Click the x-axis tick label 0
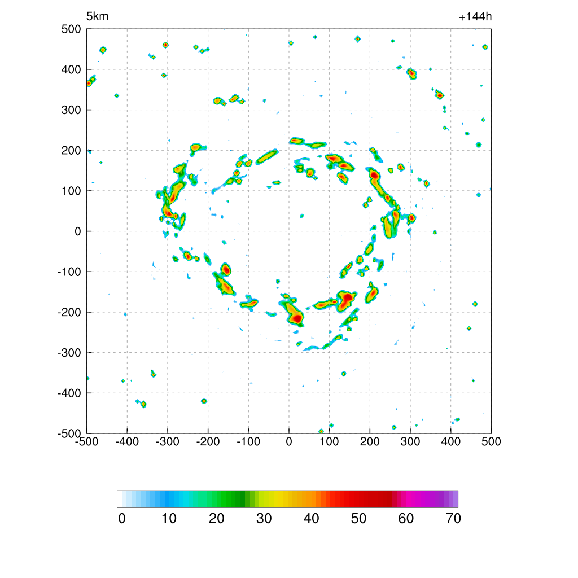 [289, 441]
